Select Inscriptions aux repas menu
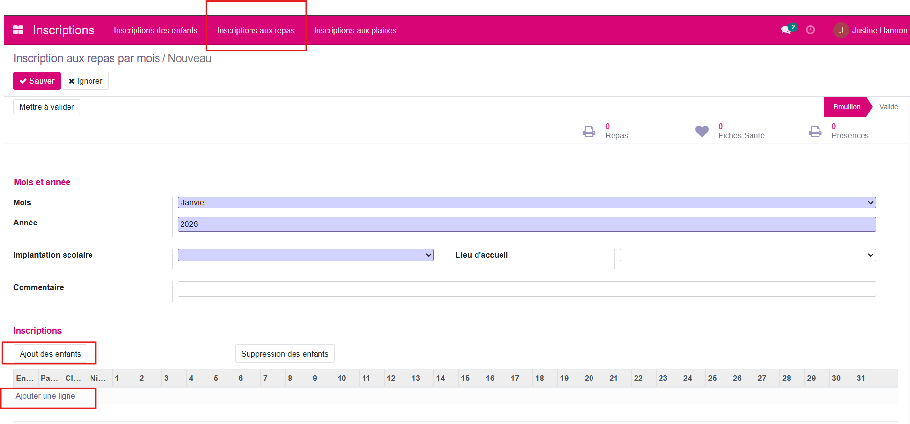Viewport: 910px width, 424px height. 255,30
